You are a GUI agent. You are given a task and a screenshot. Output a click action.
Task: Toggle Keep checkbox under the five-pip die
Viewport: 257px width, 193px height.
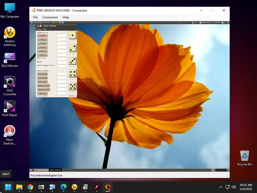tap(70, 92)
